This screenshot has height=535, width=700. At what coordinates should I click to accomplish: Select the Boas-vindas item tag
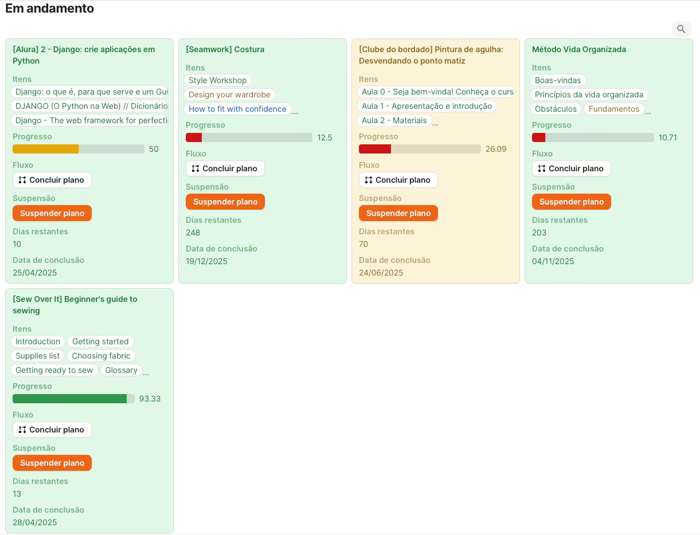(x=558, y=80)
